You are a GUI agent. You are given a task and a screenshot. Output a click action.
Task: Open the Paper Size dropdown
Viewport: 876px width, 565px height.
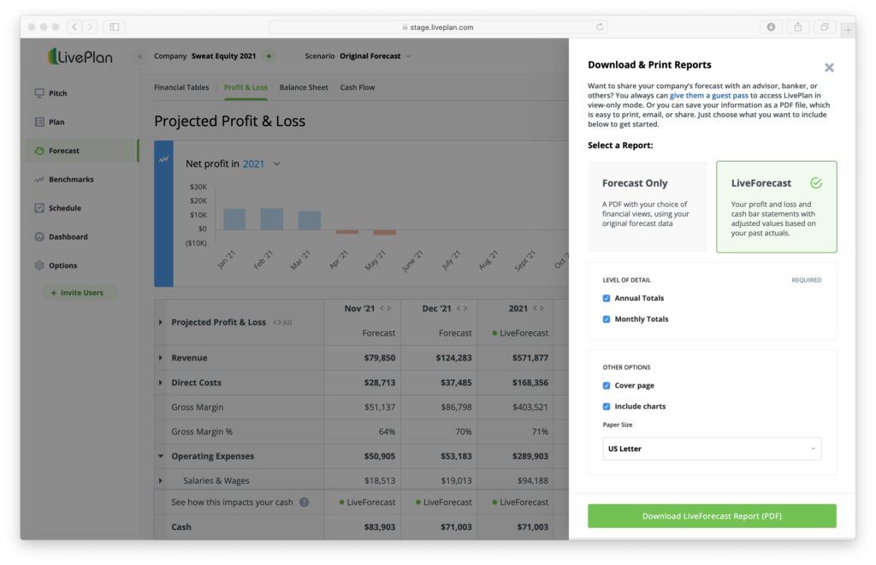[711, 449]
